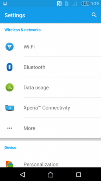Go back with the navigation triangle
The image size is (101, 181).
(23, 174)
